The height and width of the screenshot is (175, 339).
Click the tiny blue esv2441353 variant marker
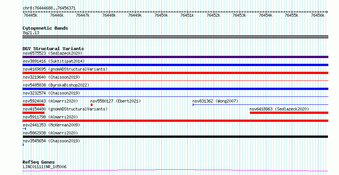24,129
